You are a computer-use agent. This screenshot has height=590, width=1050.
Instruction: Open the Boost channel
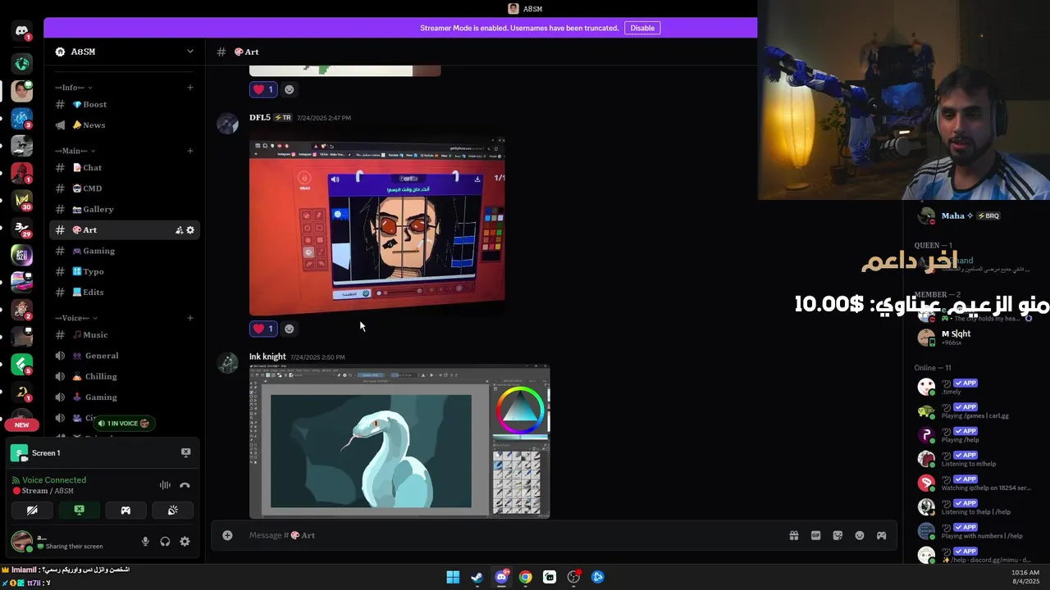(125, 105)
